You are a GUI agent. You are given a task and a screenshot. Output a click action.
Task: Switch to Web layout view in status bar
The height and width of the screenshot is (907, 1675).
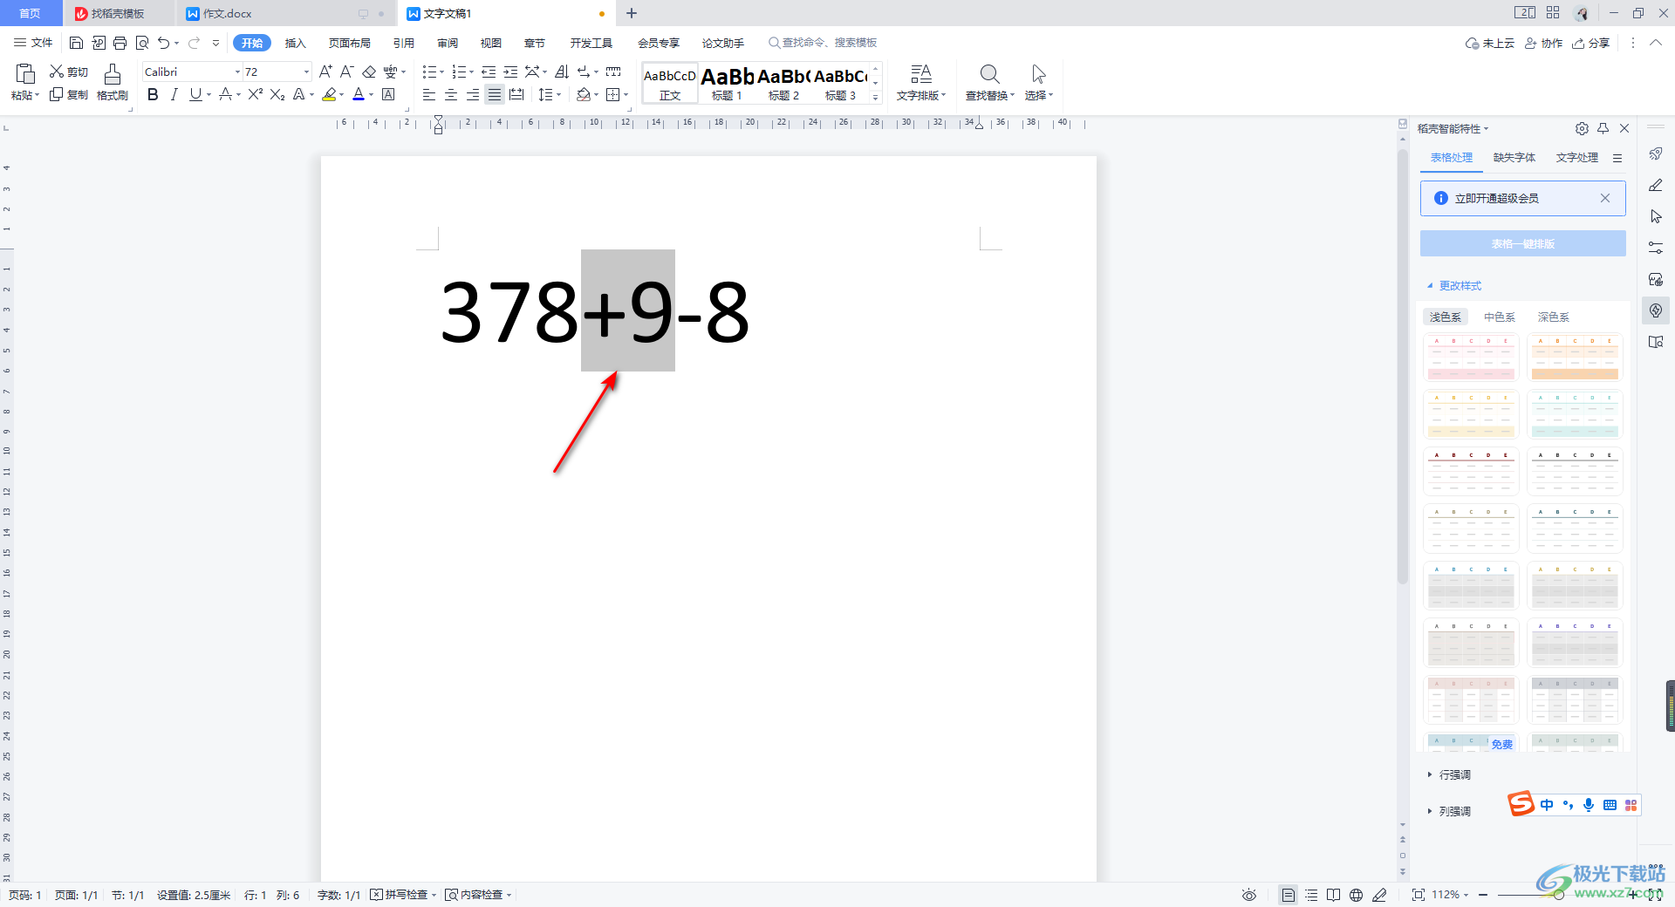[1356, 895]
